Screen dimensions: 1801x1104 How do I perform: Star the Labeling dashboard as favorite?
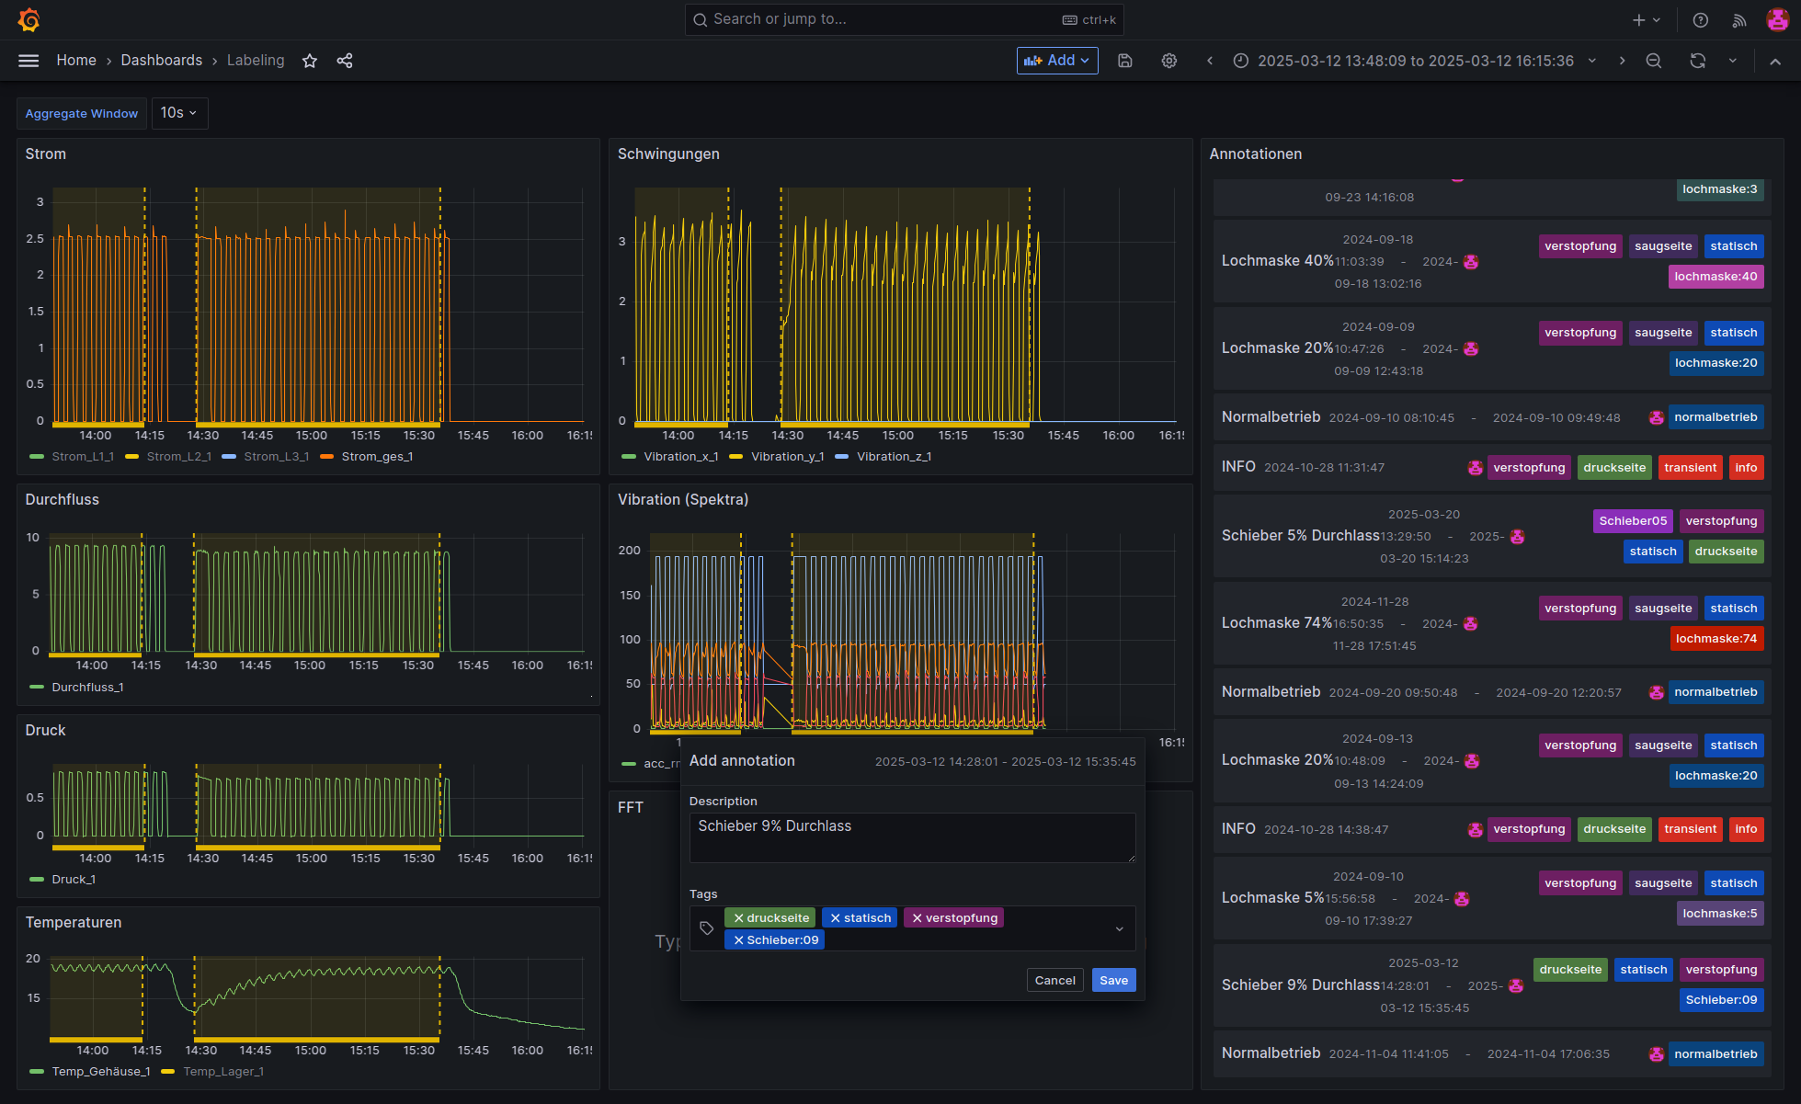pos(310,61)
